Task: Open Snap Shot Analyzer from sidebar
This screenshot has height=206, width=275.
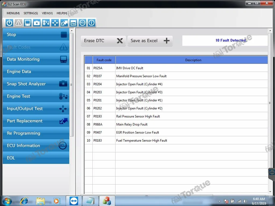Action: [36, 84]
